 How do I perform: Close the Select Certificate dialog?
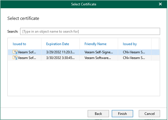(160, 4)
